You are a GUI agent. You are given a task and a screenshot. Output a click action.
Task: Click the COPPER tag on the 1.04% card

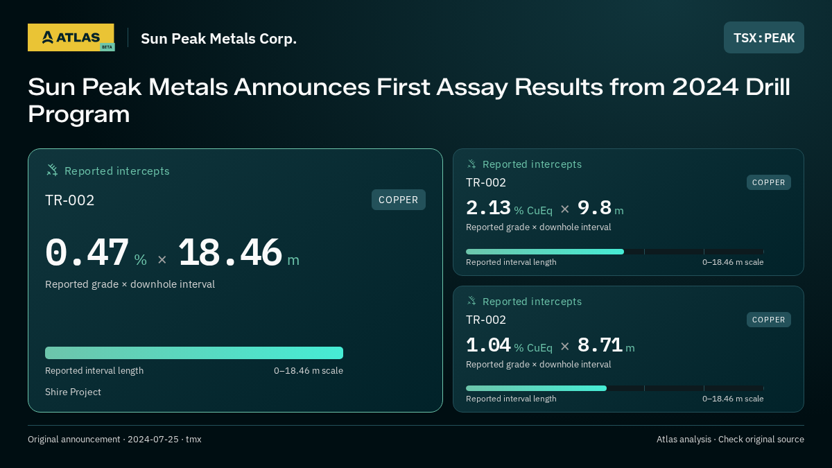(769, 320)
